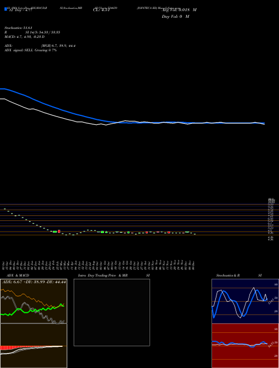The image size is (279, 368).
Task: Click the blue 12-day SMA legend square
Action: click(x=6, y=9)
